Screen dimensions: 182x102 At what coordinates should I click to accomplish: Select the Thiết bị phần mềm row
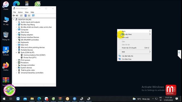(x=26, y=70)
